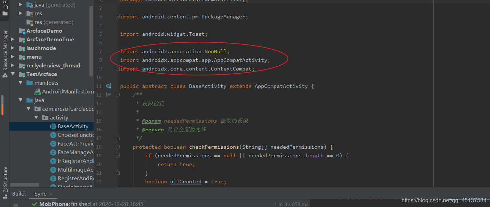Click the AndroidManifest.xml file icon
Viewport: 490px width, 207px height.
pos(38,92)
